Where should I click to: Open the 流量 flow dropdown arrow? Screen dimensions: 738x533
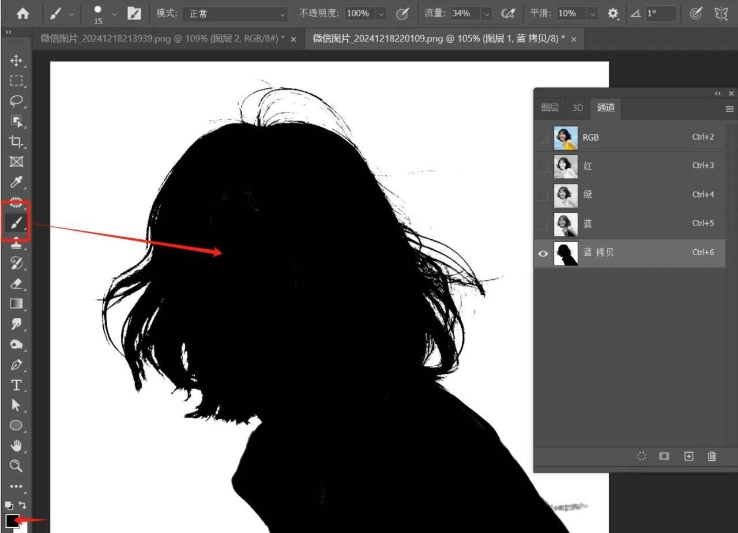487,13
